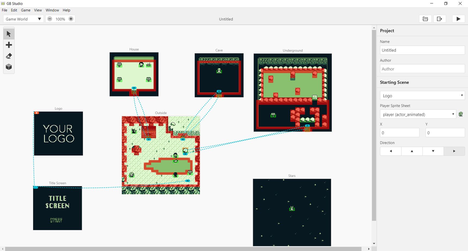The width and height of the screenshot is (468, 251).
Task: Zoom in with the plus button
Action: click(x=71, y=19)
